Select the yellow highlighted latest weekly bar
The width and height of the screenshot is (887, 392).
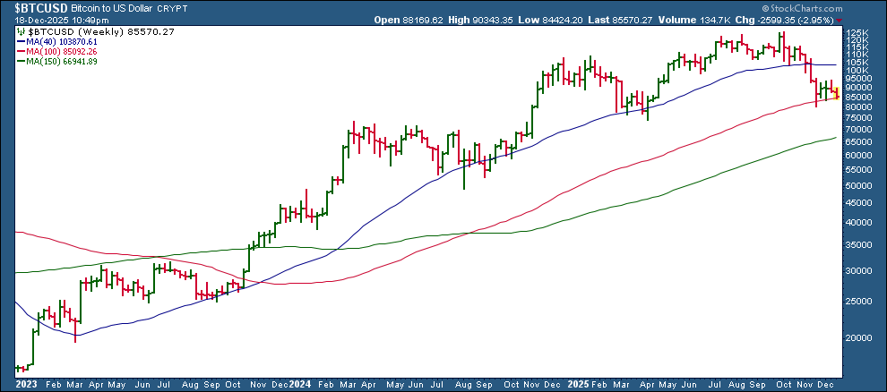(837, 93)
